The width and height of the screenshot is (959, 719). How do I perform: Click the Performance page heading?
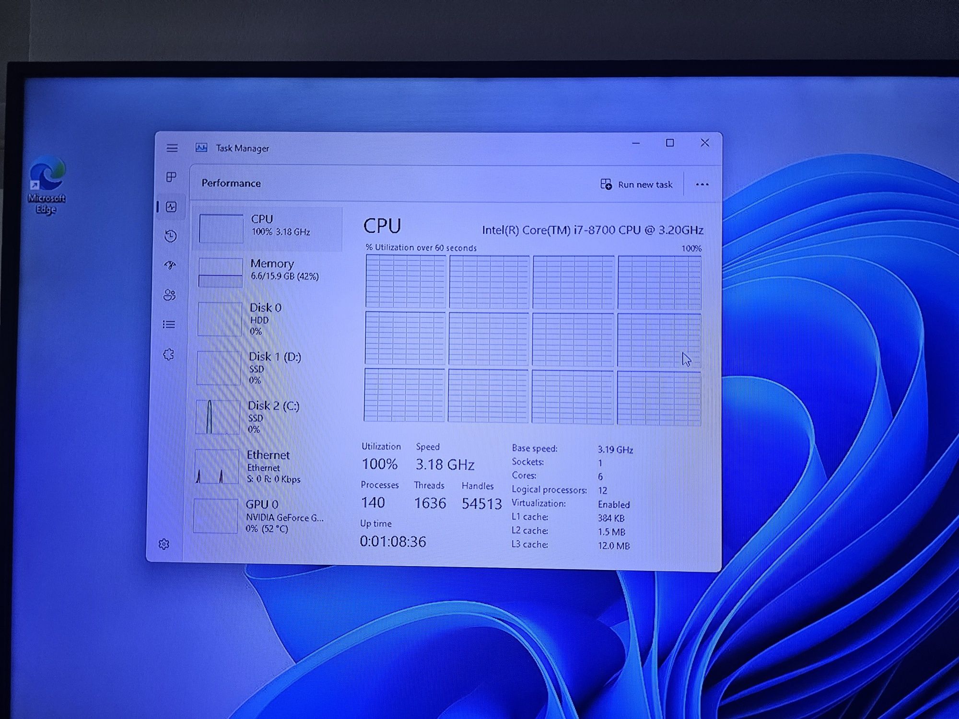pos(231,183)
